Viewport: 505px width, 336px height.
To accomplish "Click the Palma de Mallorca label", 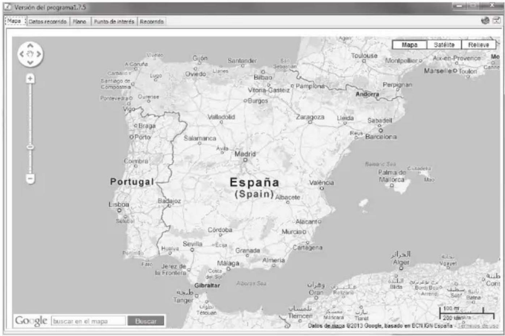I will [x=392, y=176].
